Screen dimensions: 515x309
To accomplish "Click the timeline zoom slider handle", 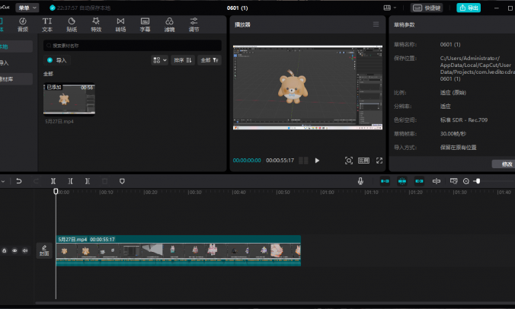I will (x=478, y=181).
